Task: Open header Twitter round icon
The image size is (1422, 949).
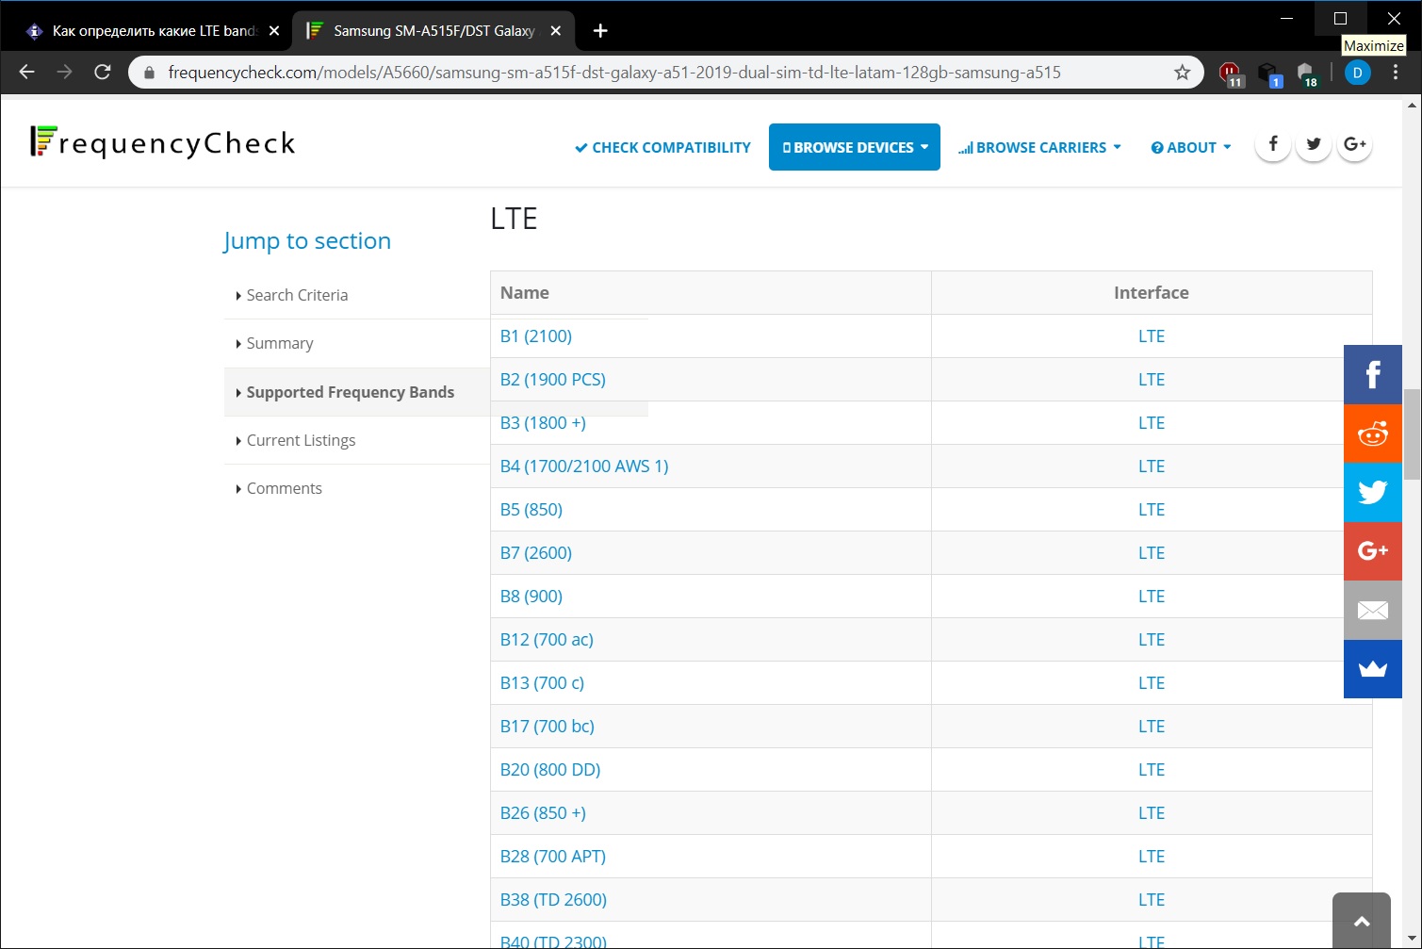Action: 1313,144
